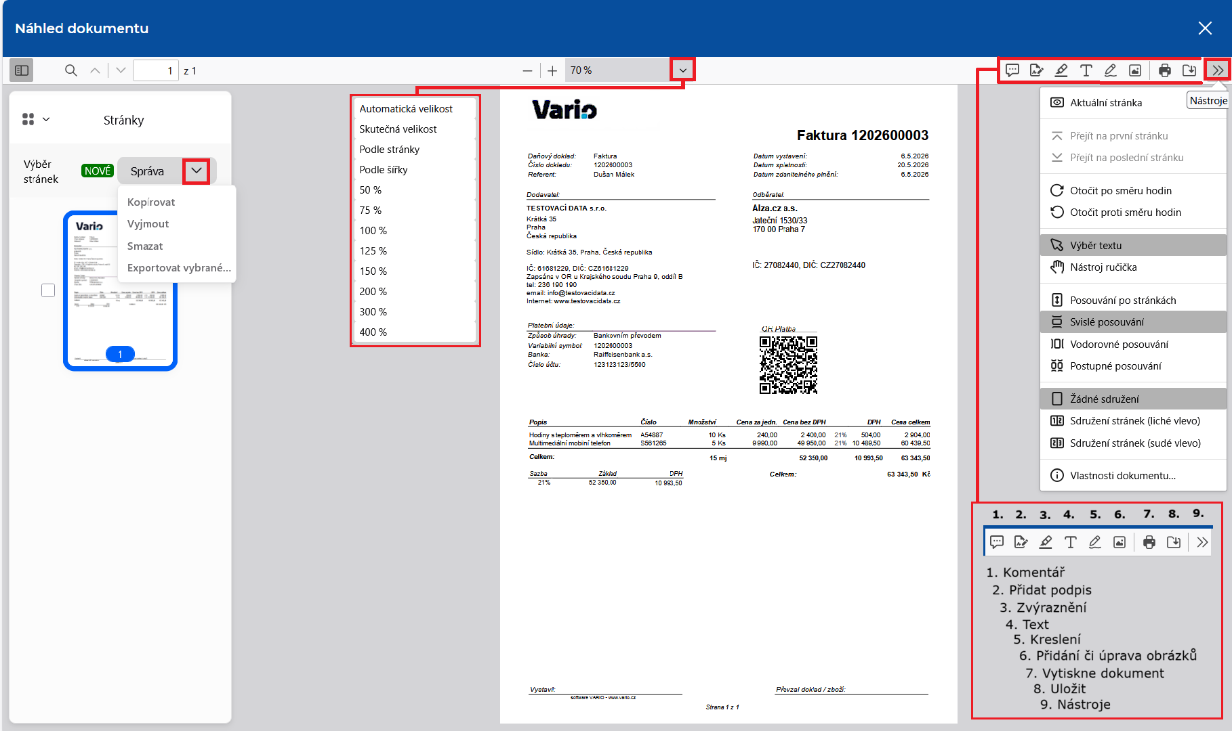This screenshot has width=1232, height=731.
Task: Choose Sdružení stránek (sudé vlevo)
Action: click(x=1133, y=443)
